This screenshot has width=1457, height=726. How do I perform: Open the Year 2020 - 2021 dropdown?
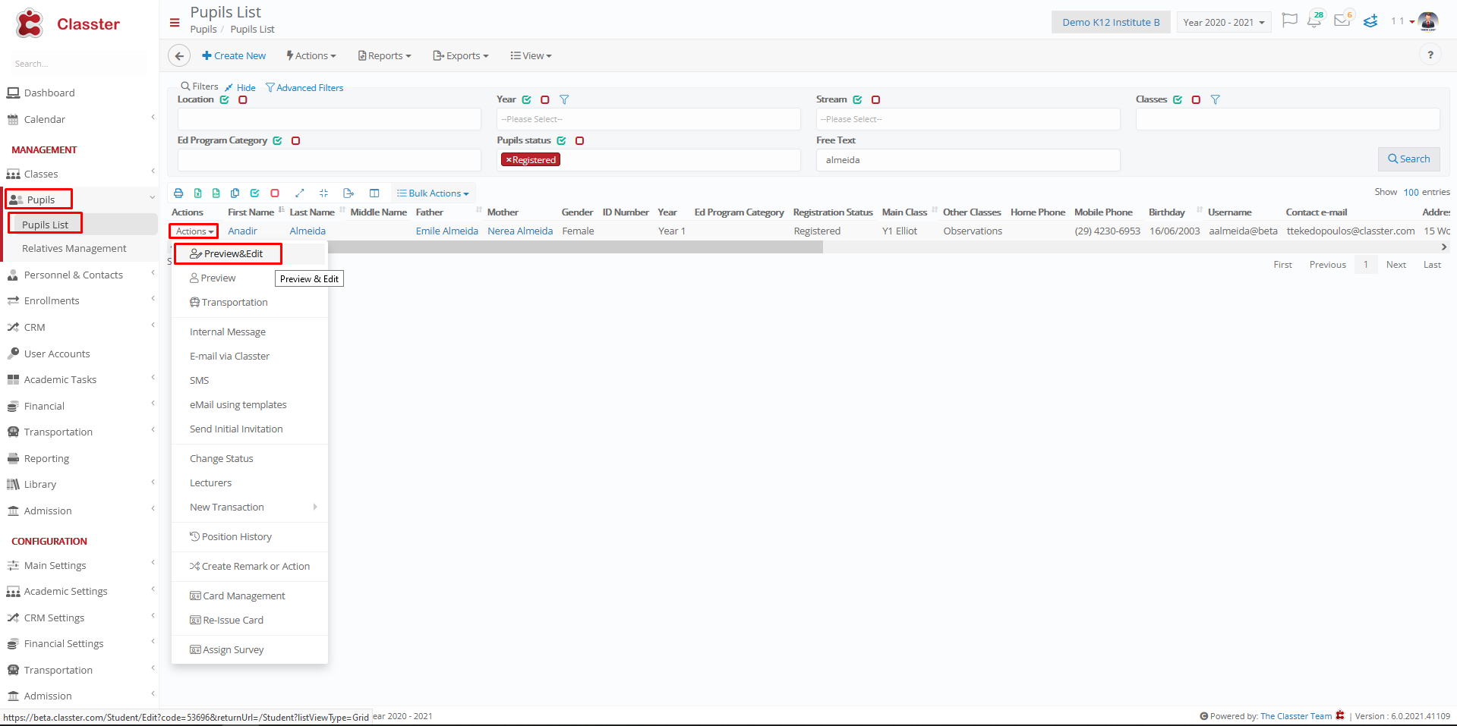[x=1224, y=22]
